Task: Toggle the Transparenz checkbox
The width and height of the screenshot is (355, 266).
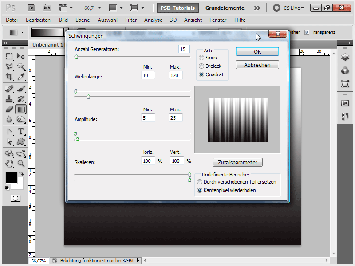Action: [307, 32]
